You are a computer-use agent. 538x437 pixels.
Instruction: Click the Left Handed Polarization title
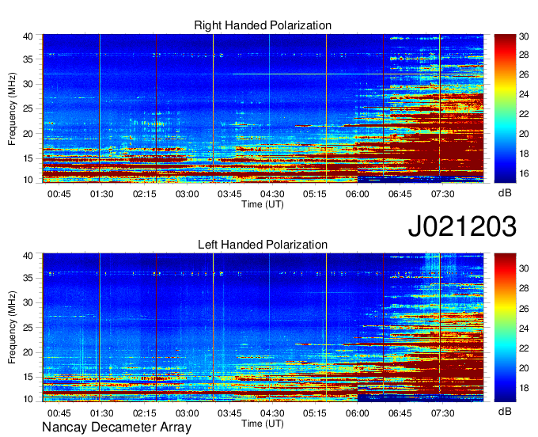click(x=263, y=245)
